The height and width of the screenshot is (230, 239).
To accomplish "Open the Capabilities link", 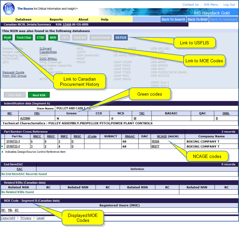I will click(48, 52).
